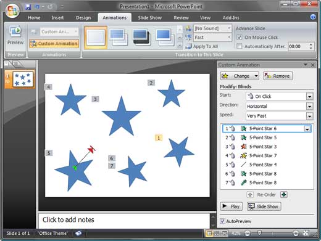Switch to the Insert tab
The height and width of the screenshot is (241, 321).
coord(57,18)
